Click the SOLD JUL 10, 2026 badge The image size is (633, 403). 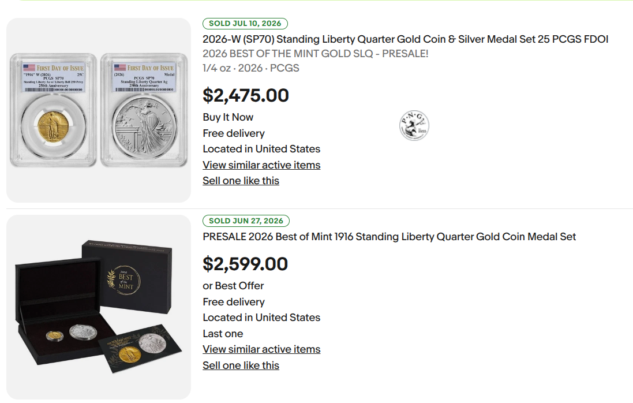pos(245,24)
